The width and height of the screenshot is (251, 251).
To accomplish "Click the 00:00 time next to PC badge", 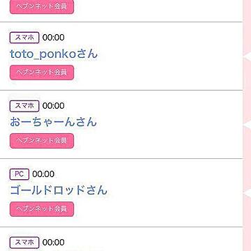I will [x=43, y=174].
